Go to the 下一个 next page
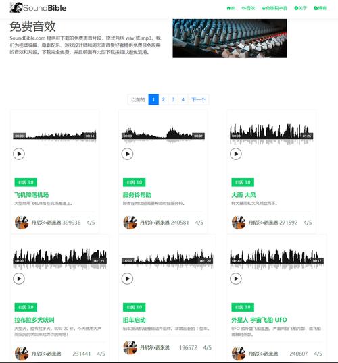The width and height of the screenshot is (338, 363). pyautogui.click(x=198, y=100)
